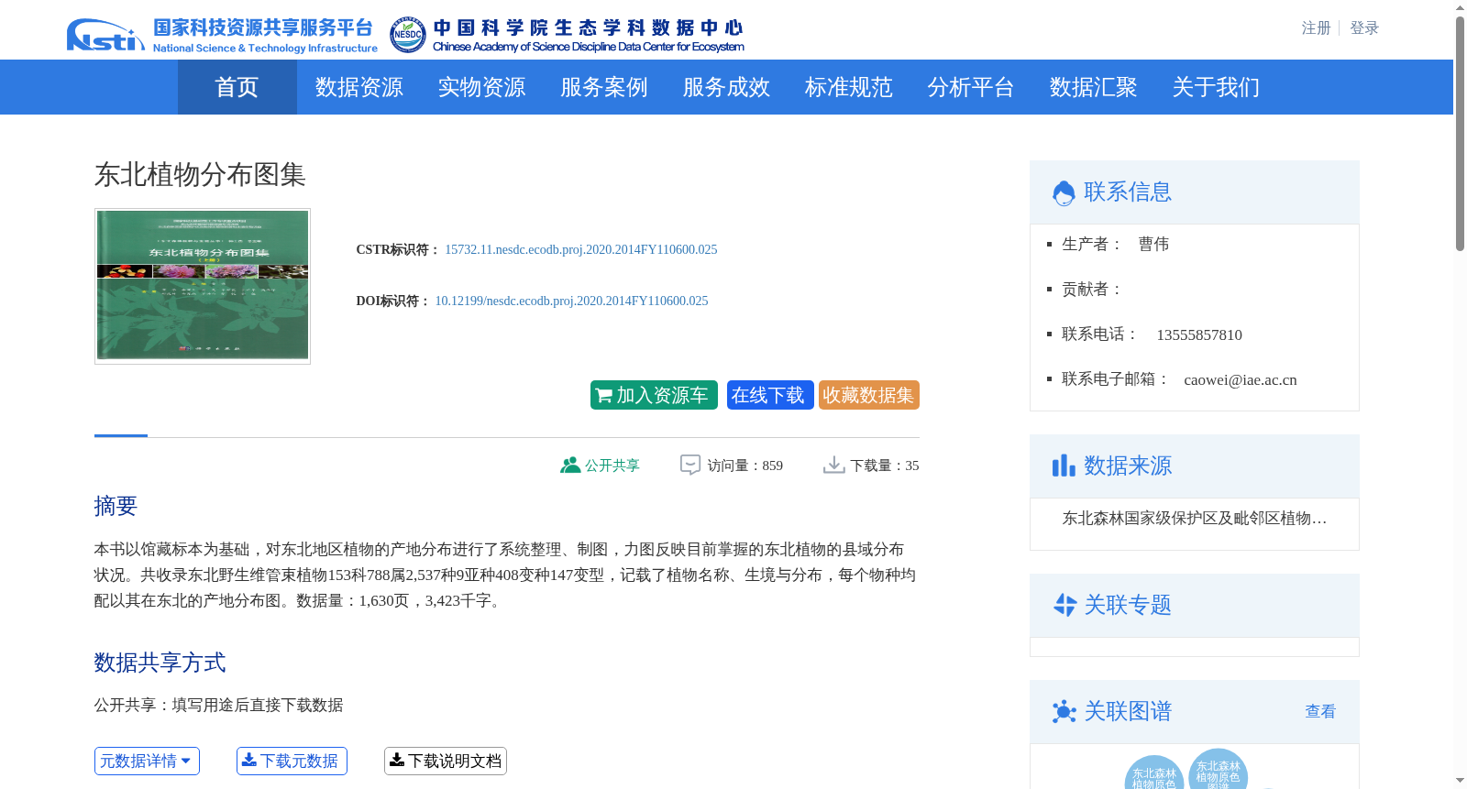Click the 关联图谱 panel heading
Viewport: 1467px width, 789px height.
(1128, 712)
